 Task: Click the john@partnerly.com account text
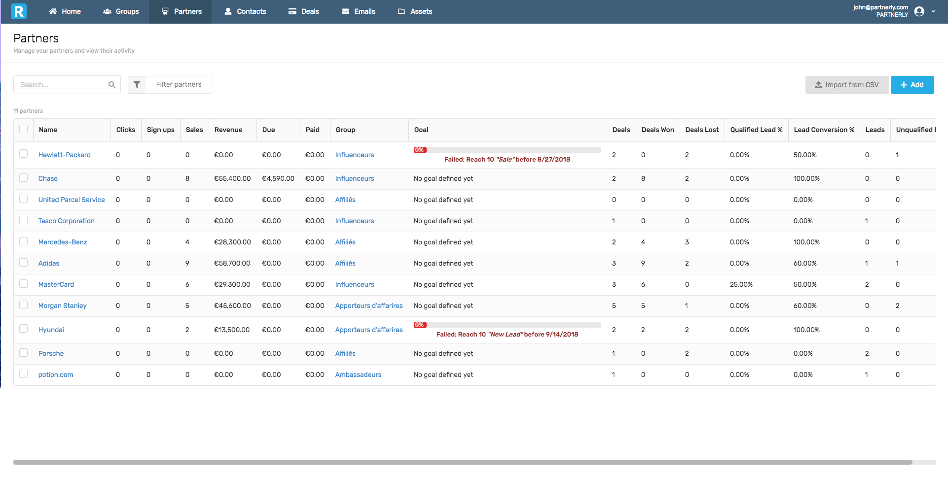coord(880,7)
